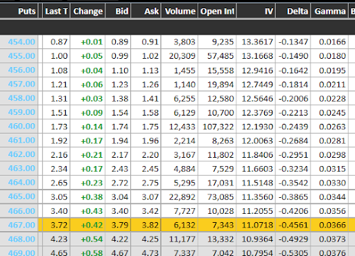Open the 460.00 strike put link
The height and width of the screenshot is (256, 355).
21,126
